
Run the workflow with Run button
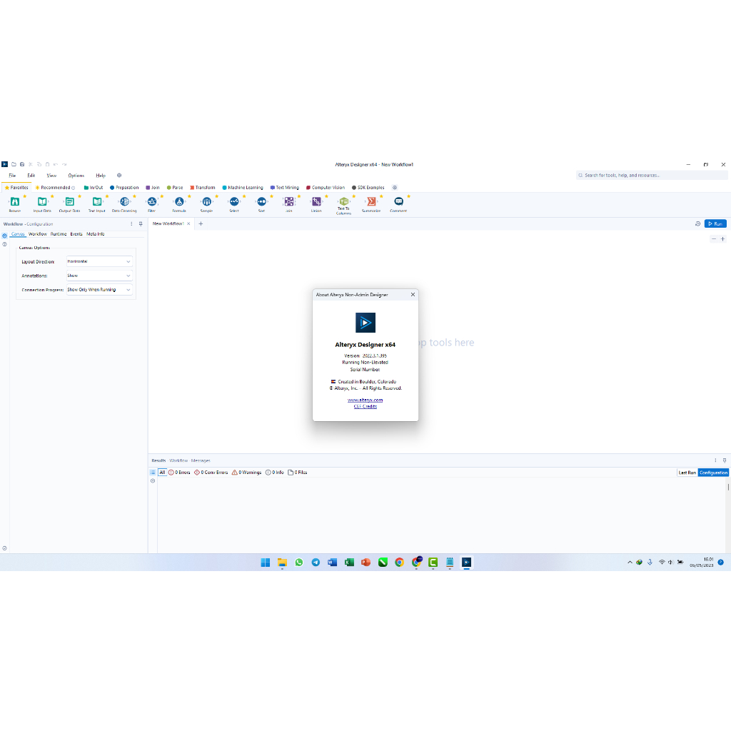pos(715,224)
